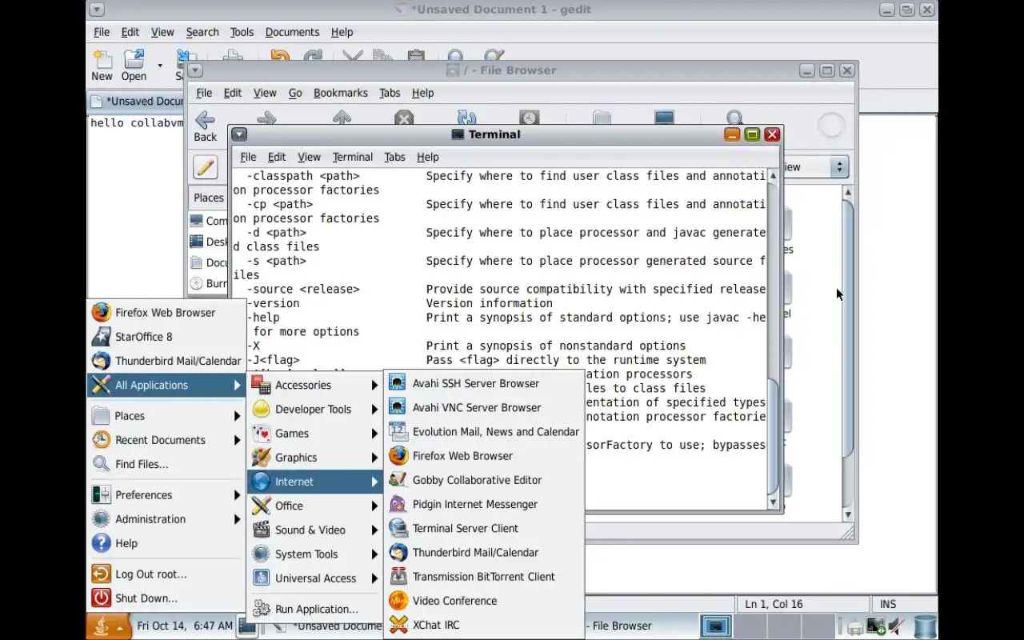This screenshot has width=1024, height=640.
Task: Open Evolution Mail, News and Calendar
Action: pyautogui.click(x=484, y=432)
